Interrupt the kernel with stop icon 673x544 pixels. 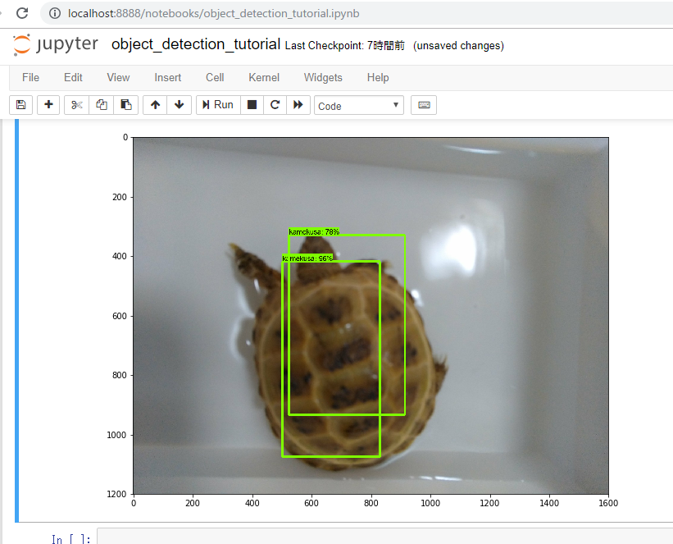(x=252, y=105)
